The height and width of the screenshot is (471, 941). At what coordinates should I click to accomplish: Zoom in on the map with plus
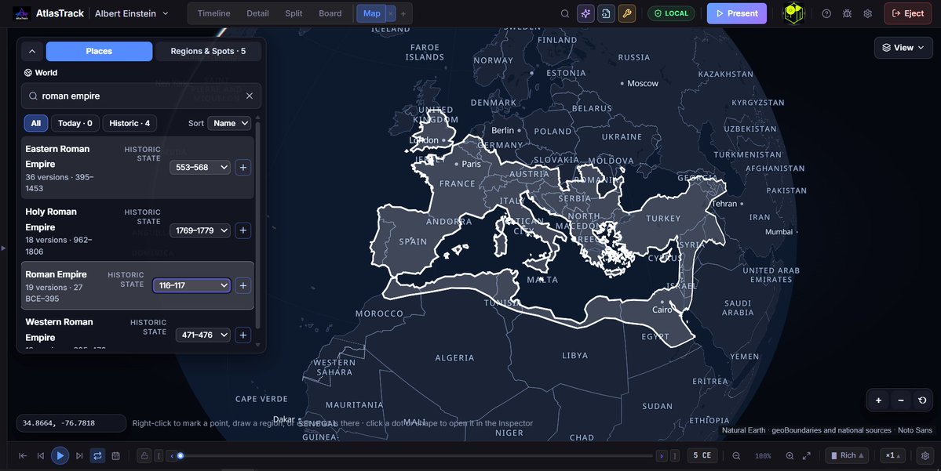pos(878,400)
